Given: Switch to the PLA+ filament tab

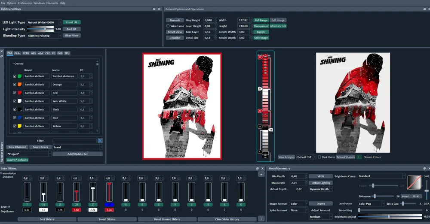Looking at the screenshot, I should [17, 53].
